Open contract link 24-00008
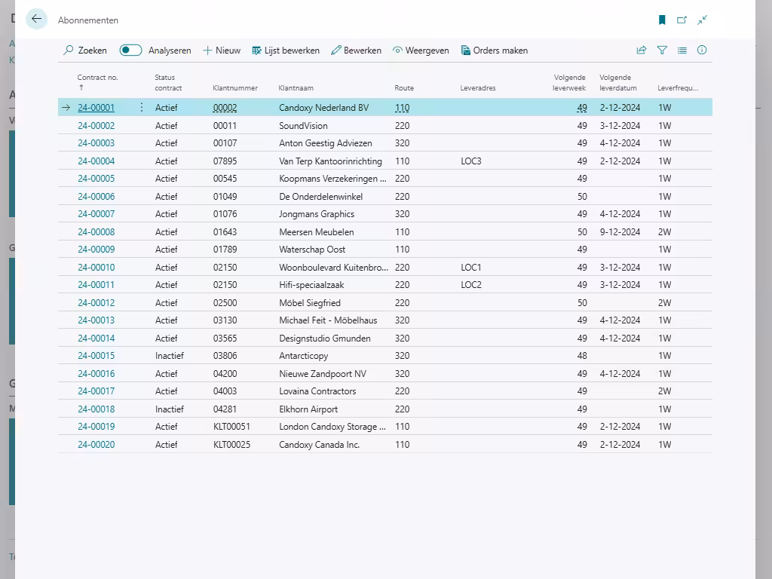 point(96,232)
